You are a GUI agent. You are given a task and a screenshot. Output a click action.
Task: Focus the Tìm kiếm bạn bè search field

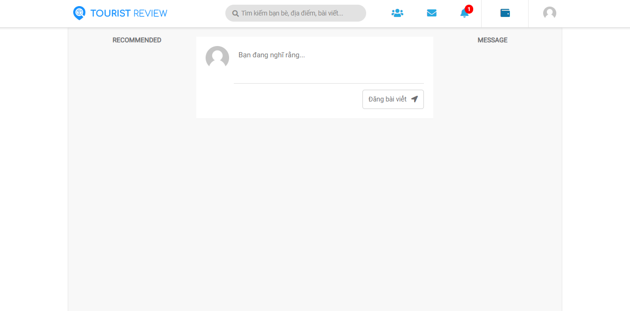click(x=296, y=13)
